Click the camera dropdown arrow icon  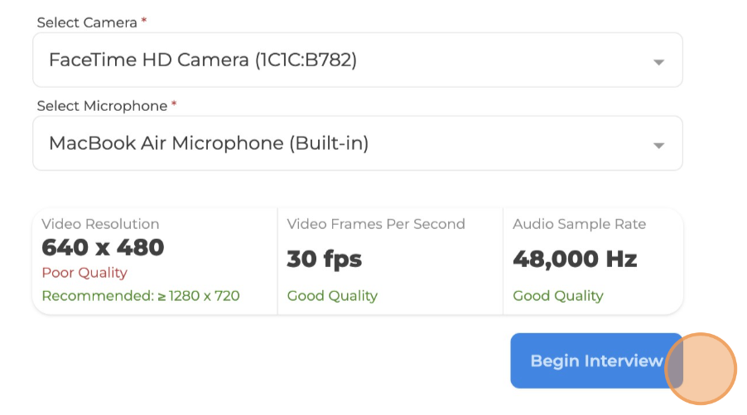[x=658, y=62]
